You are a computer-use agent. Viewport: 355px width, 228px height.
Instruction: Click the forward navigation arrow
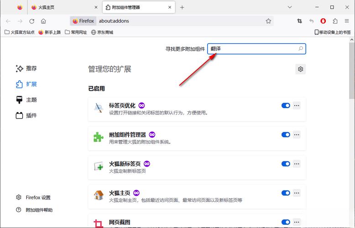tap(20, 21)
